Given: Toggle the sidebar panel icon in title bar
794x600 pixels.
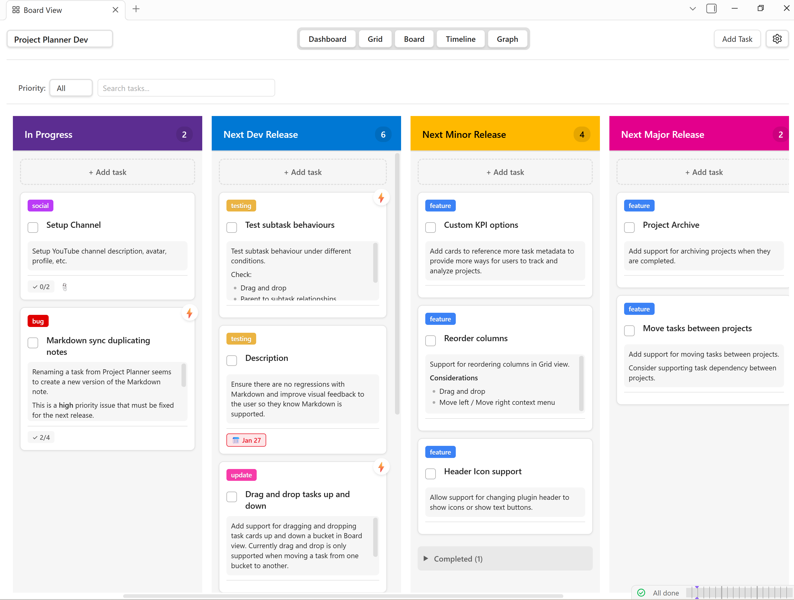Looking at the screenshot, I should click(711, 9).
